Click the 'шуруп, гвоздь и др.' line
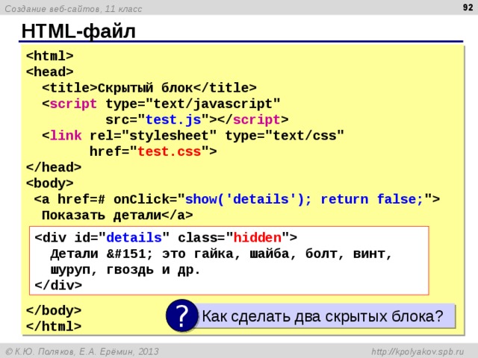This screenshot has width=478, height=358. coord(125,270)
